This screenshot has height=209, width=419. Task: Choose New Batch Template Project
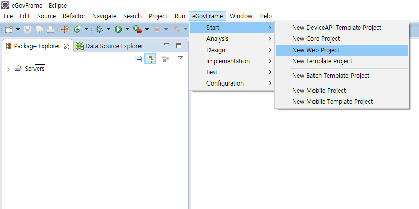331,76
